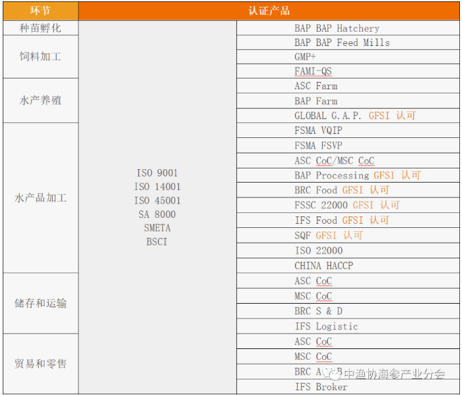This screenshot has height=395, width=462.
Task: Click the ISO 45001 entry
Action: point(157,201)
